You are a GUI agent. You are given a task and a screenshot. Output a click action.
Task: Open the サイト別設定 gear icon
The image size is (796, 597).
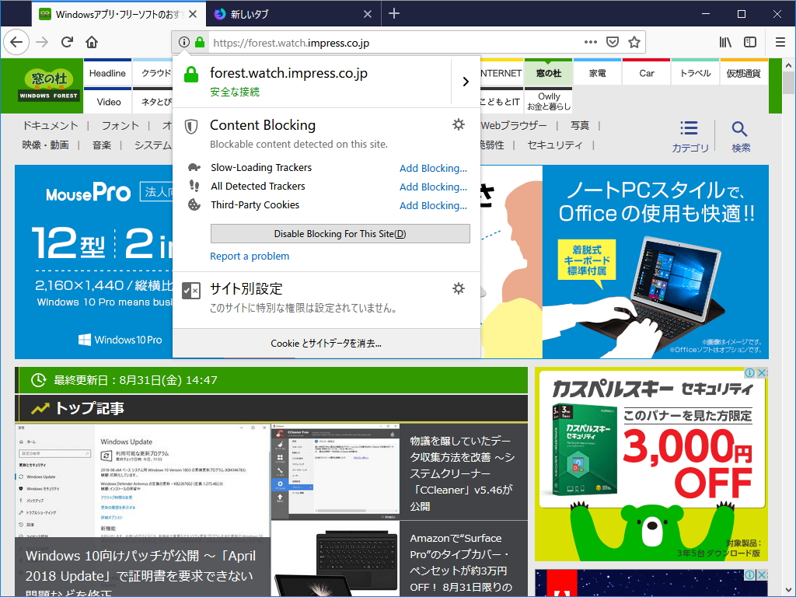459,288
